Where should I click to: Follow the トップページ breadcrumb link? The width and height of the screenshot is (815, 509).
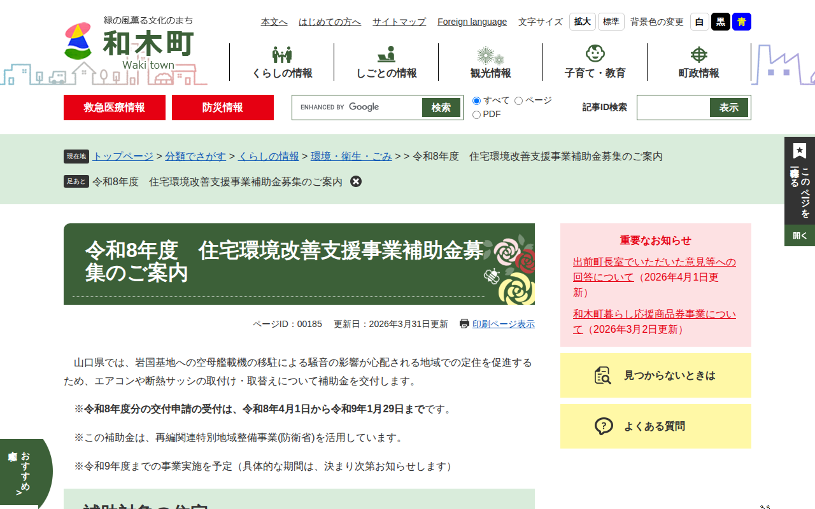[122, 156]
